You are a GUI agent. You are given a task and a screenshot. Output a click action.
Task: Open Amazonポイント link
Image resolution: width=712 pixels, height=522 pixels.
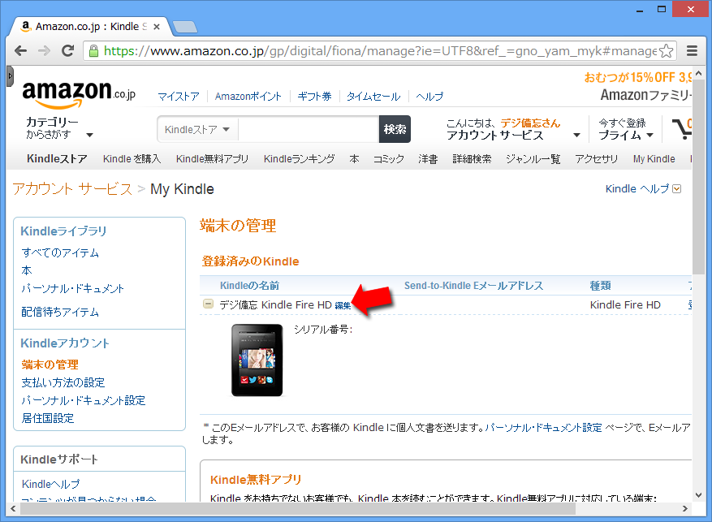click(248, 97)
